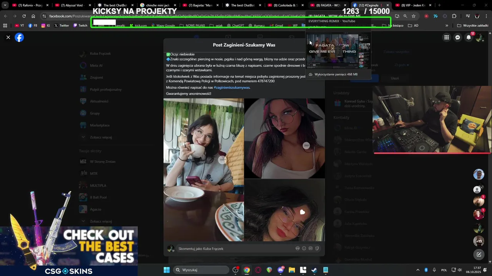Screen dimensions: 492x276
Task: Open File Explorer from the taskbar
Action: coord(292,270)
